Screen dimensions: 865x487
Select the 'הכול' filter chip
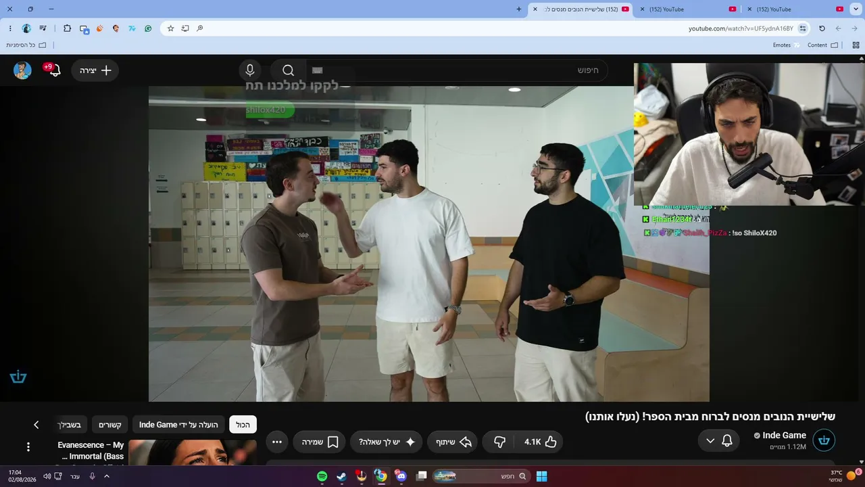(x=243, y=425)
